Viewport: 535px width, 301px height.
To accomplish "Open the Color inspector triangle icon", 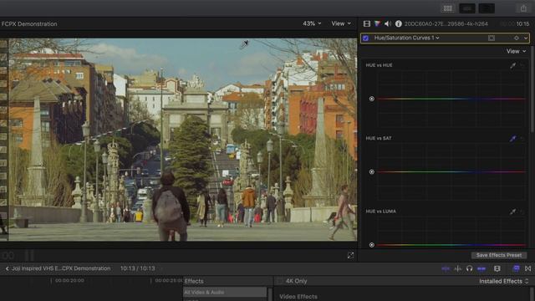I will 377,23.
